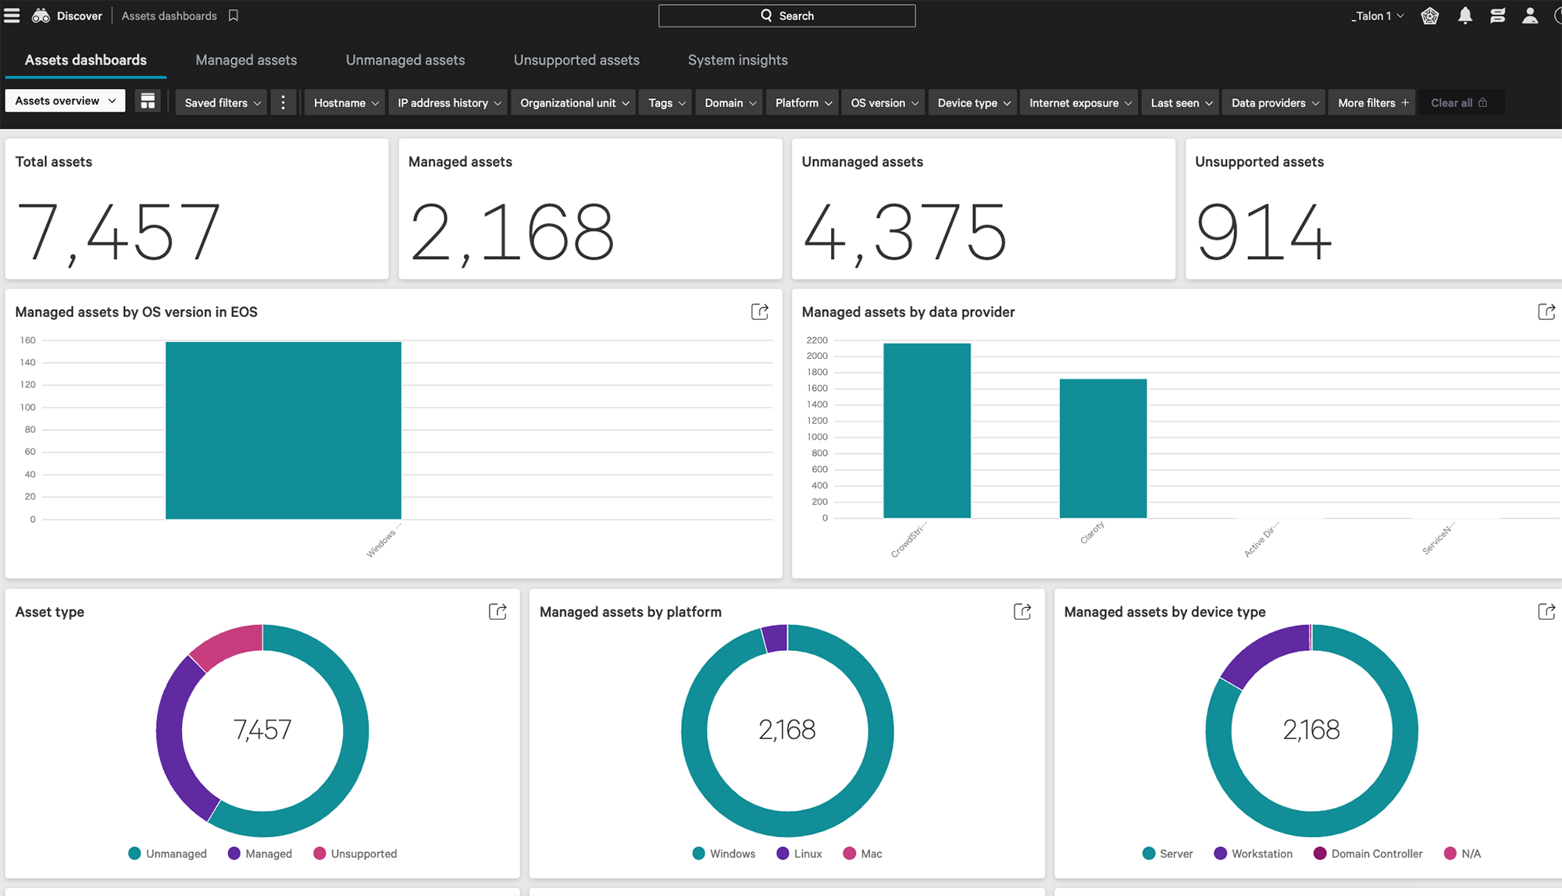Click the Clear all filters button

point(1458,102)
